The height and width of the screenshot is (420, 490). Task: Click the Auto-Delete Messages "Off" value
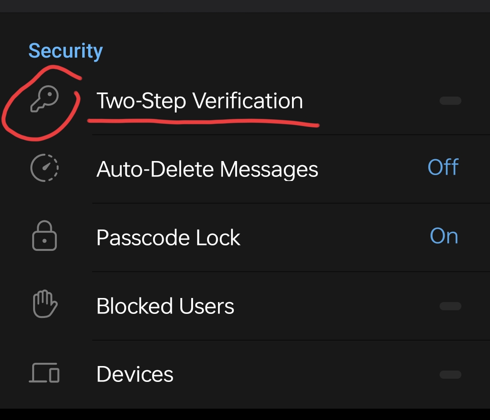(x=443, y=168)
